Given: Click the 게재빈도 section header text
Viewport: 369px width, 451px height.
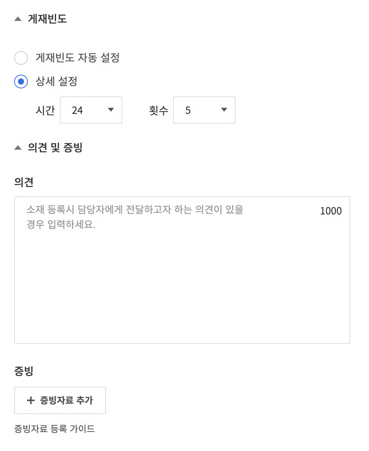Looking at the screenshot, I should [47, 19].
